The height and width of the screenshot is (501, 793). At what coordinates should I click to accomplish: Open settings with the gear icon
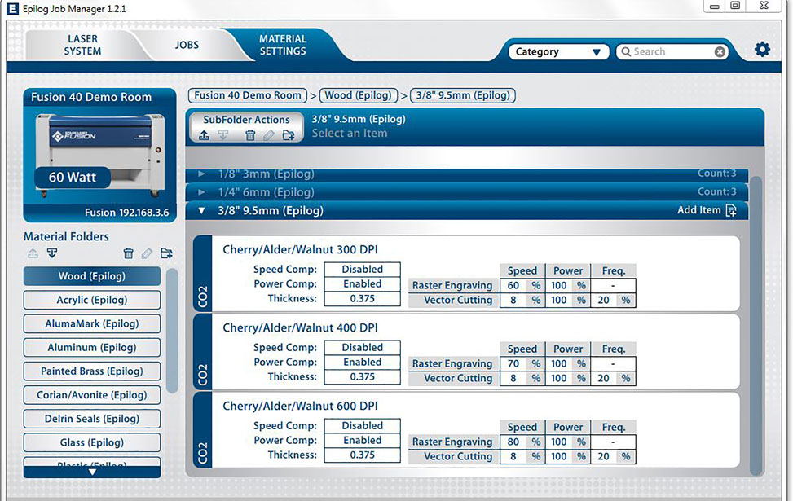(x=762, y=50)
